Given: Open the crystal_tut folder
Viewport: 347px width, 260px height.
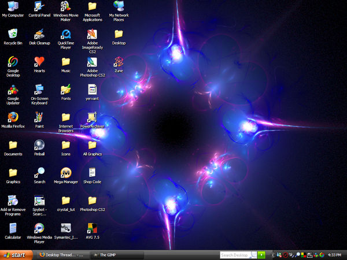Looking at the screenshot, I should (x=66, y=203).
